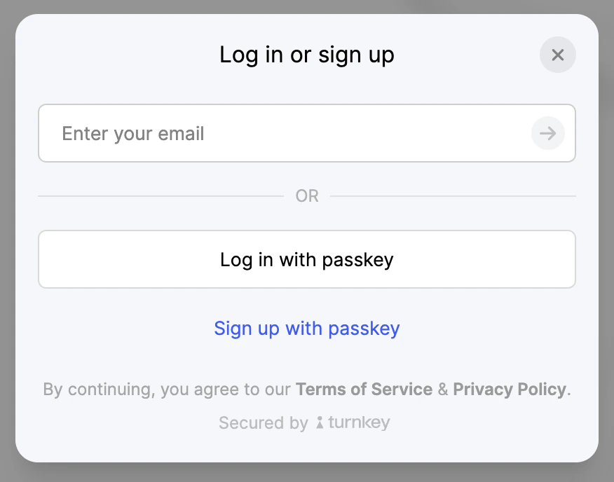Open the Terms of Service

pyautogui.click(x=363, y=389)
